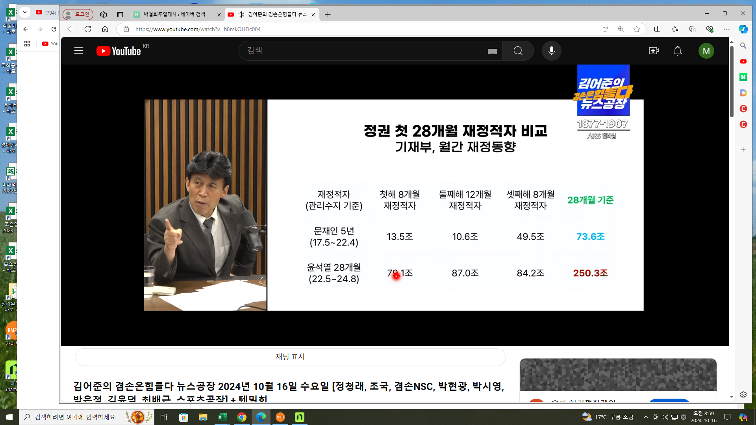This screenshot has height=425, width=756.
Task: Show system tray hidden icons chevron
Action: point(646,417)
